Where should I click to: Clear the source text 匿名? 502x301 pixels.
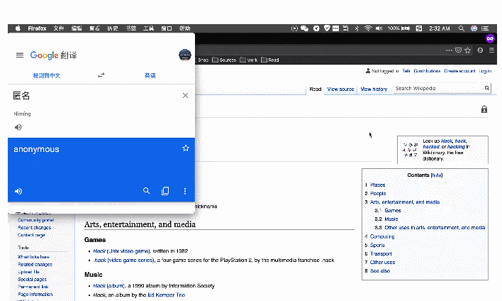(x=186, y=95)
